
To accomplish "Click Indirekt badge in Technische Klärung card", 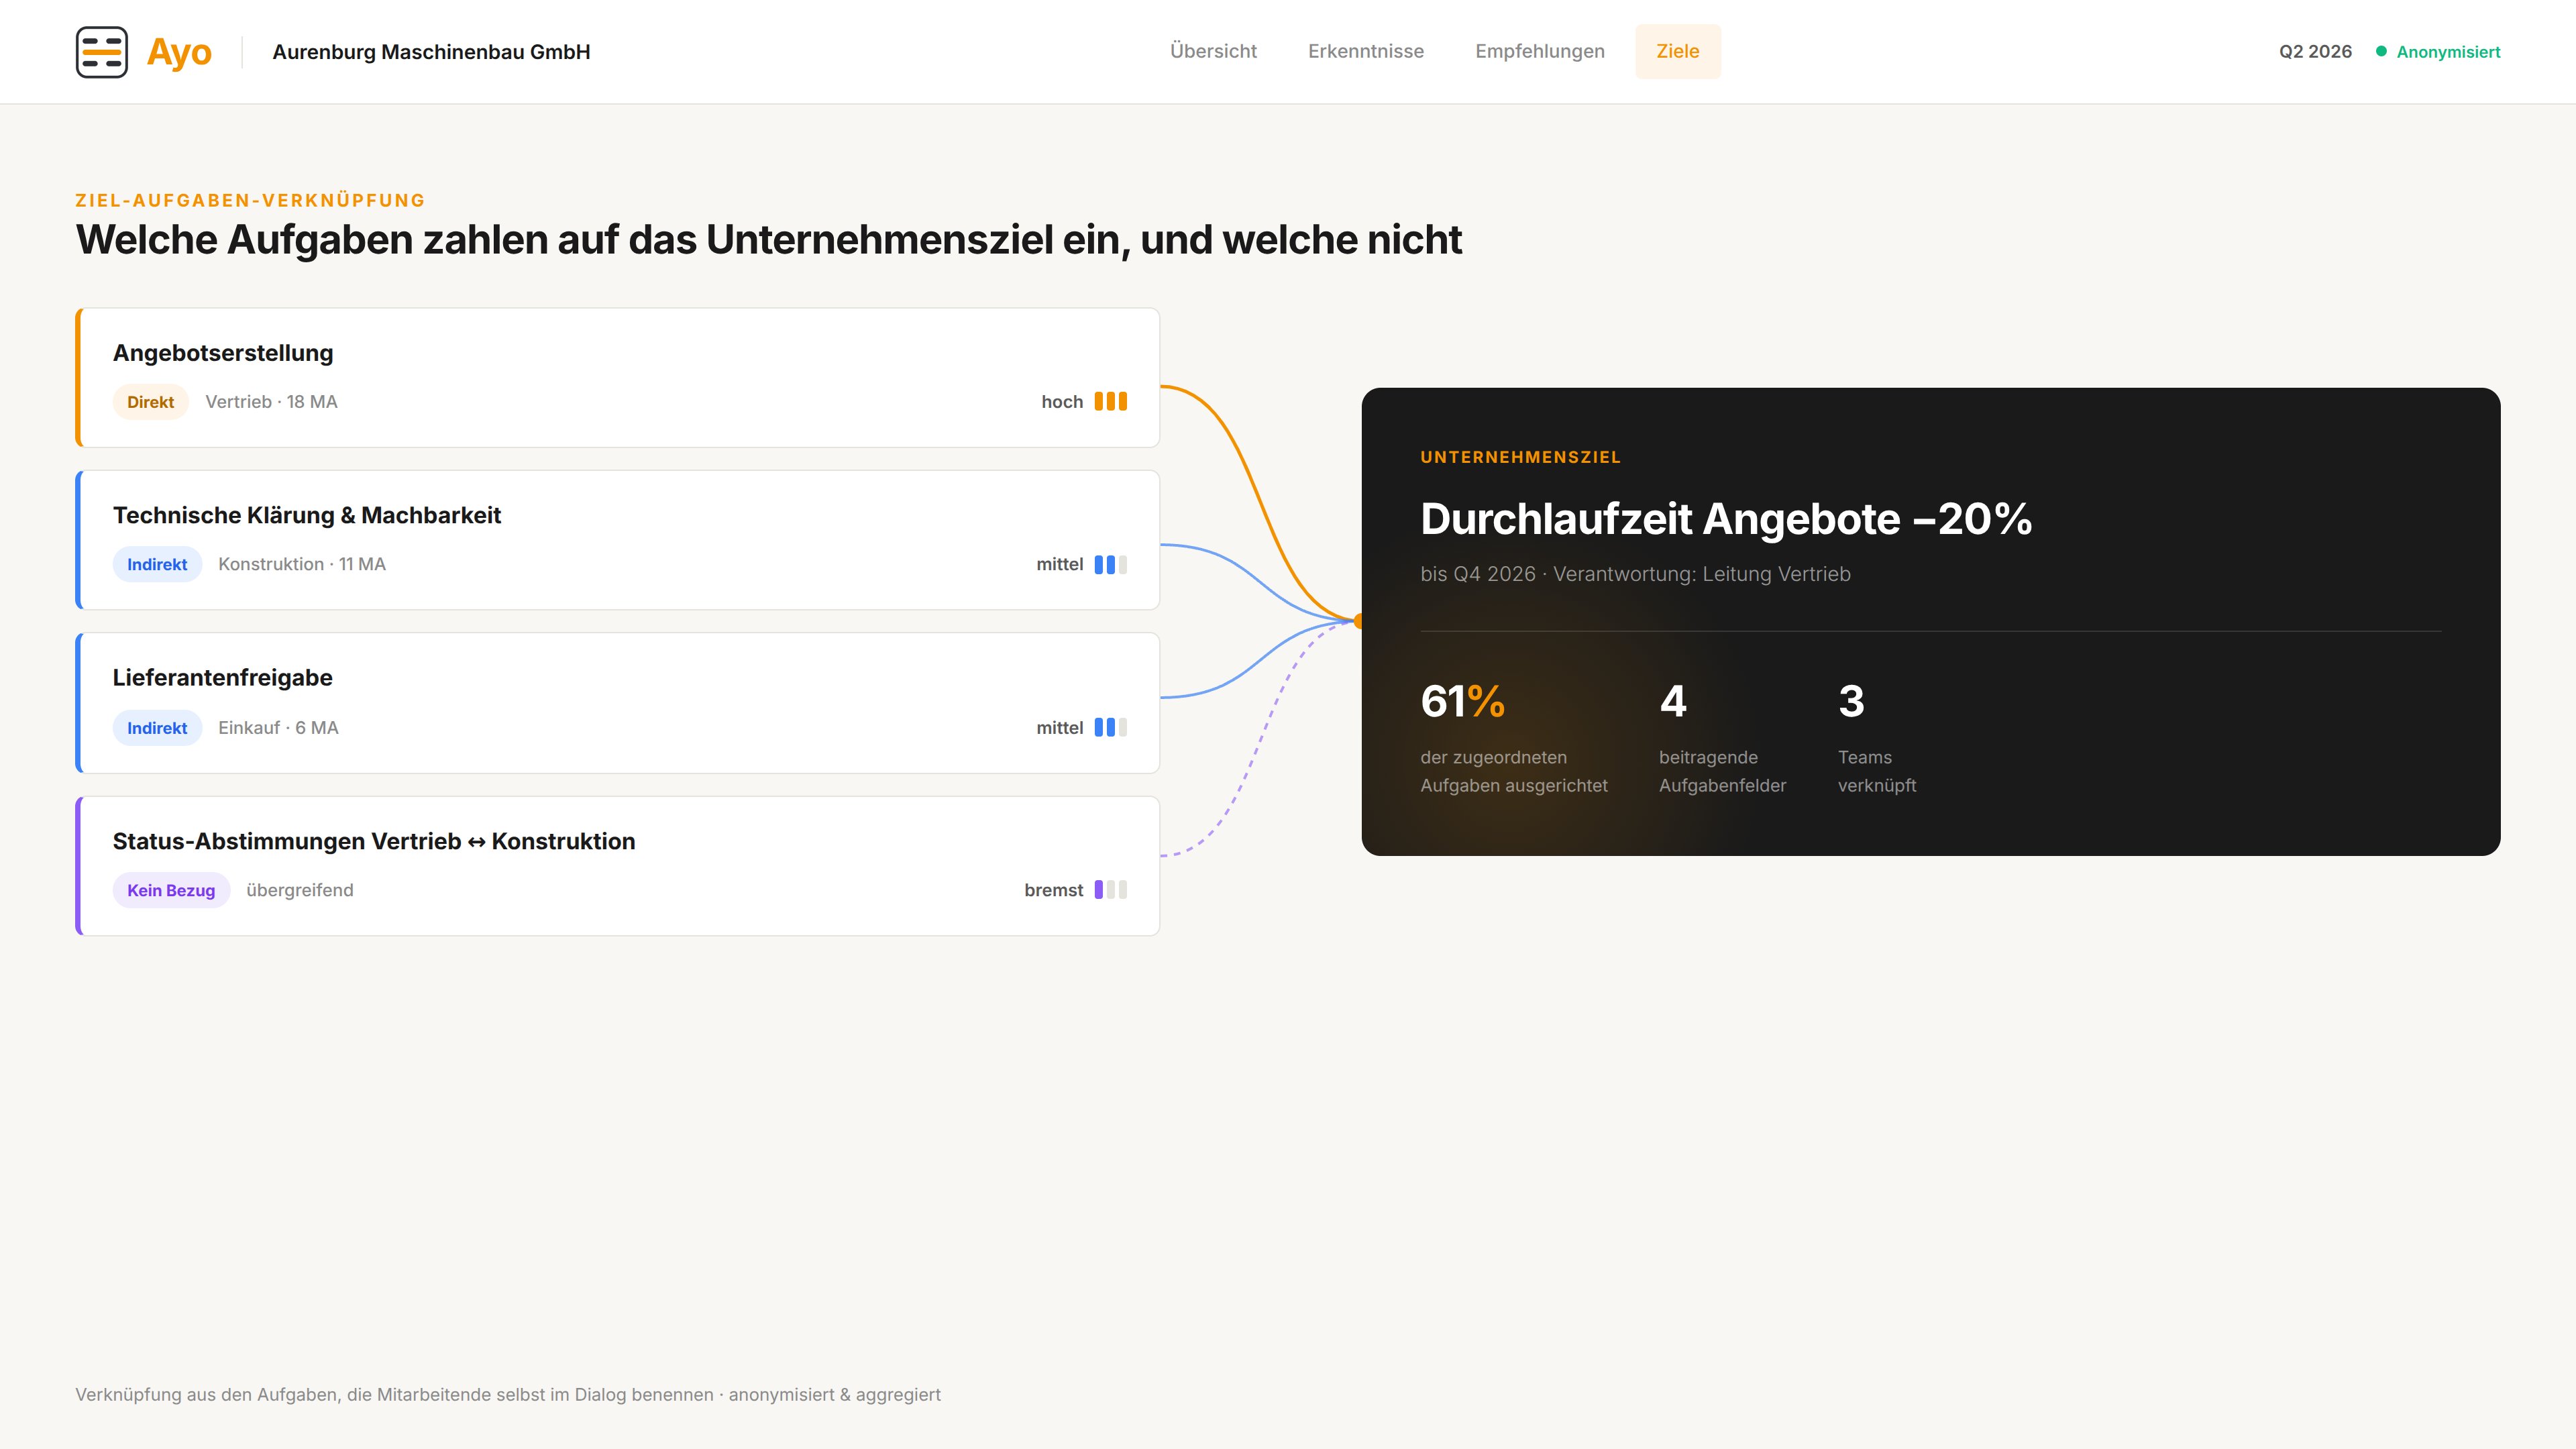I will [x=157, y=565].
